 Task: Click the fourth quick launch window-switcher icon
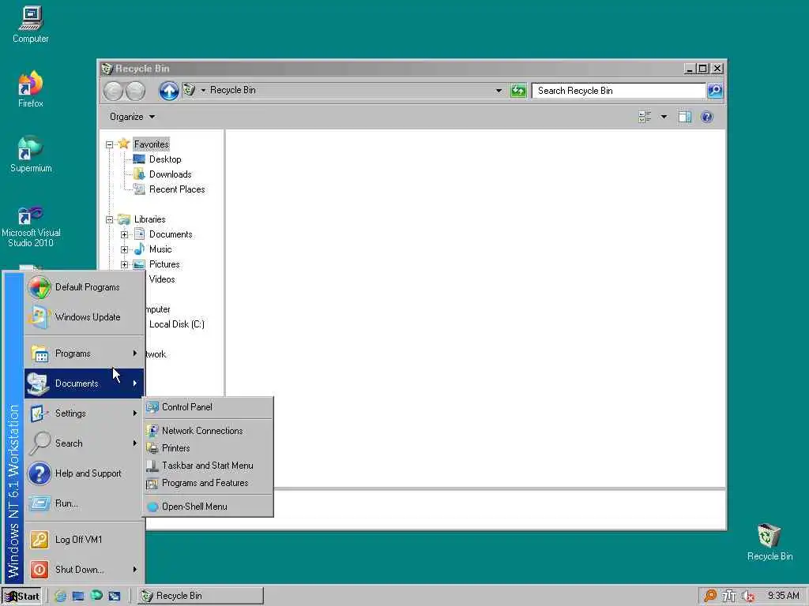point(114,596)
